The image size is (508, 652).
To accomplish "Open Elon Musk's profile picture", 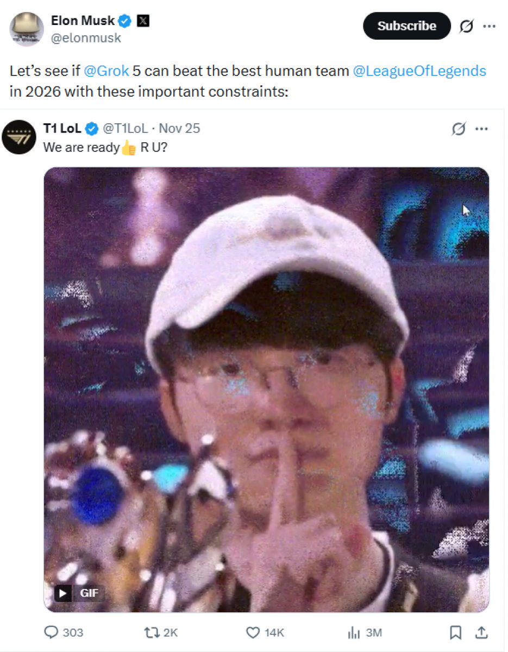I will 27,29.
